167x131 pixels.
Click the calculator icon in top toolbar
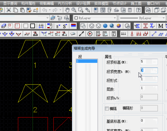130,10
